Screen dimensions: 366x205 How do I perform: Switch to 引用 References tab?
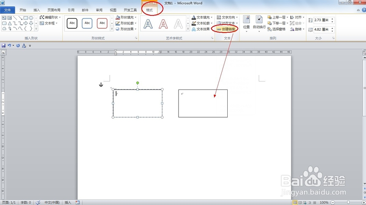(71, 10)
